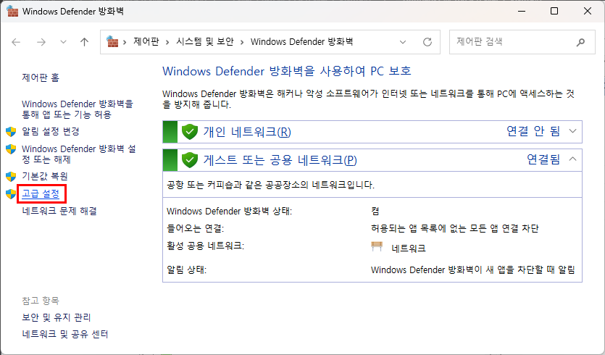Open 방화벽을 통해 앱 또는 기능 허용
The image size is (605, 355).
point(78,109)
